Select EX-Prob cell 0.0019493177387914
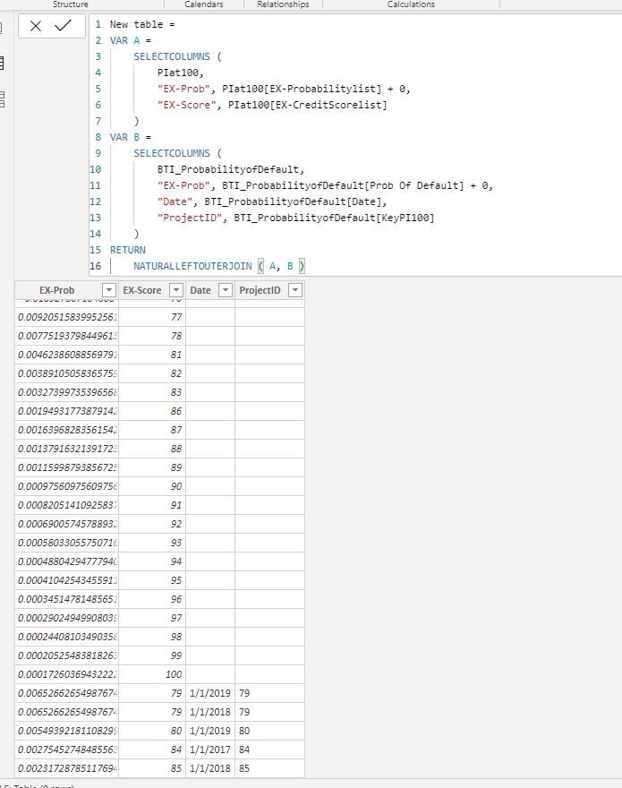This screenshot has height=788, width=622. (x=67, y=411)
